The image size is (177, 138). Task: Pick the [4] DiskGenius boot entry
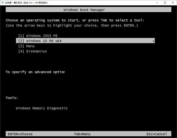[33, 51]
